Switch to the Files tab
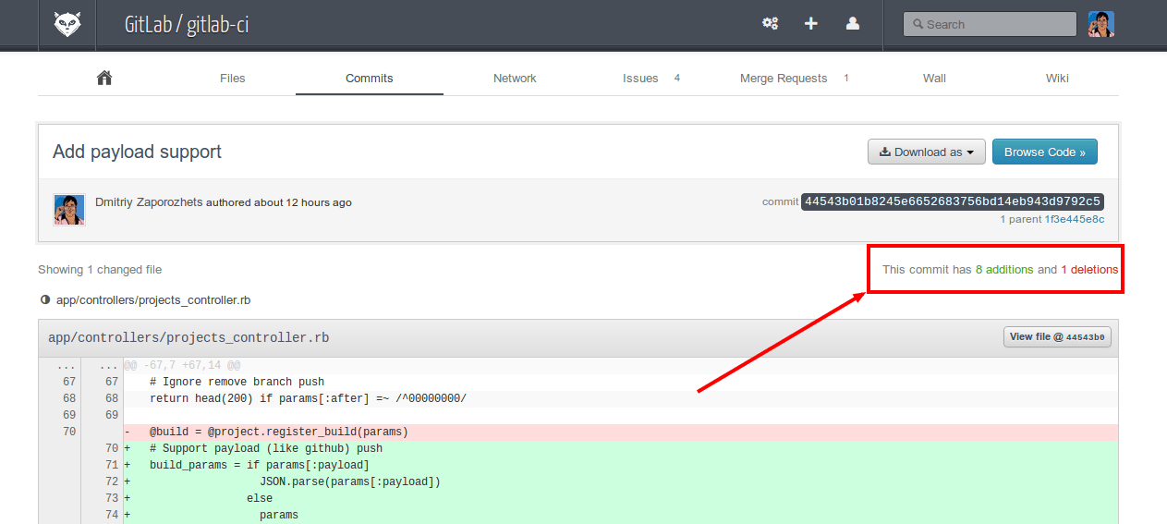Screen dimensions: 1167x524 pos(232,79)
